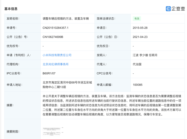This screenshot has width=187, height=139.
Task: Select the publication number CN106274699B
Action: coord(53,37)
